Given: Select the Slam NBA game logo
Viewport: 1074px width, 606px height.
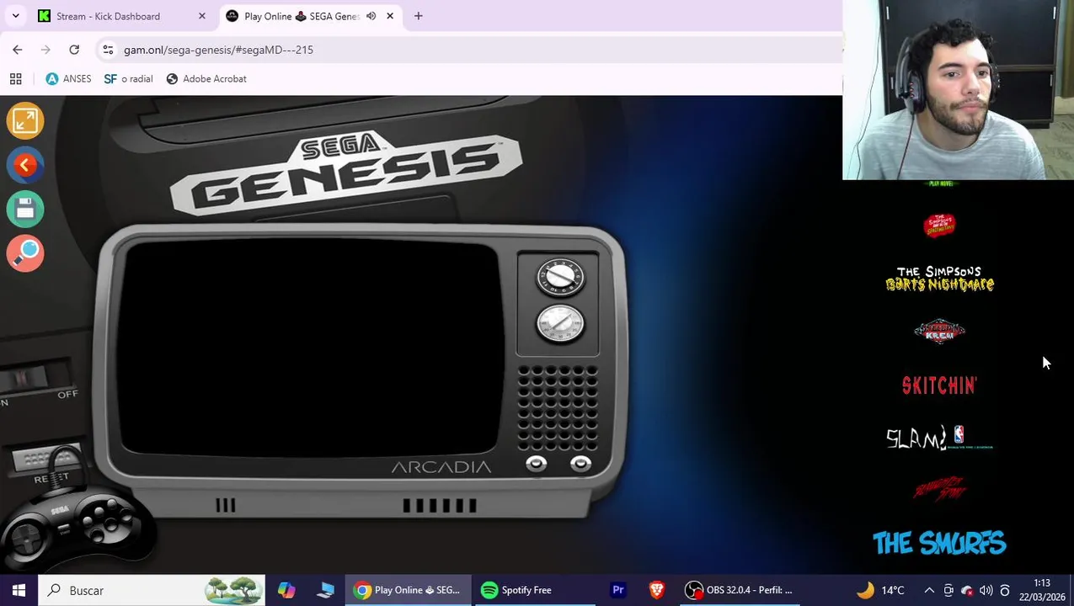Looking at the screenshot, I should coord(939,438).
